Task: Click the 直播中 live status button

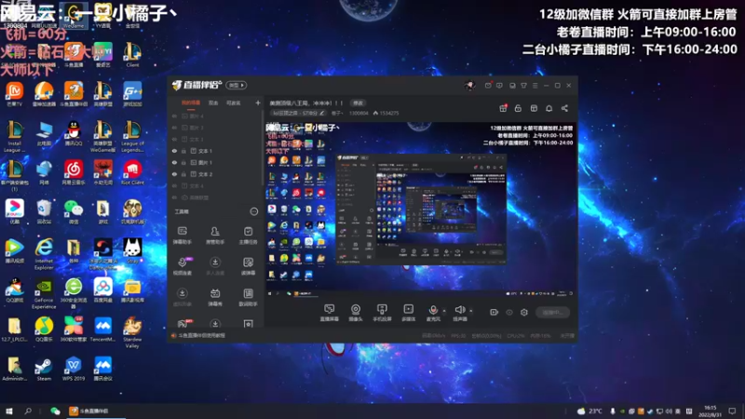Action: (x=552, y=312)
